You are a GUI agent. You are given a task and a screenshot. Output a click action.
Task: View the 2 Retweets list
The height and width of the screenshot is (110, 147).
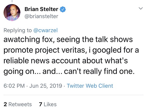click(18, 104)
